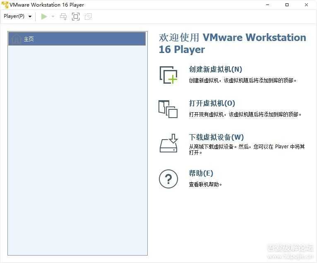
Task: Click the create new virtual machine icon
Action: (168, 75)
